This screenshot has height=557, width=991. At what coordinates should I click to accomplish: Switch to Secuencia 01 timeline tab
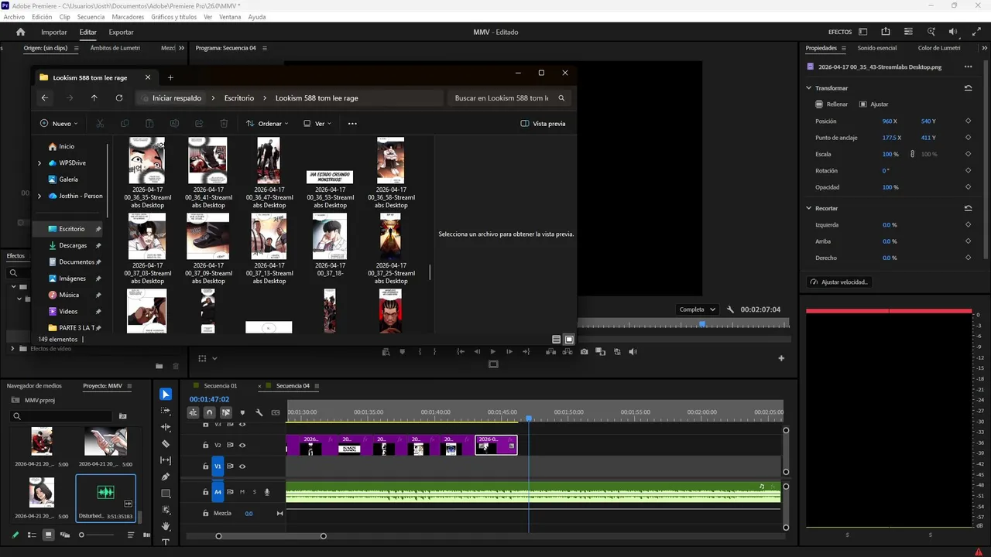tap(221, 386)
